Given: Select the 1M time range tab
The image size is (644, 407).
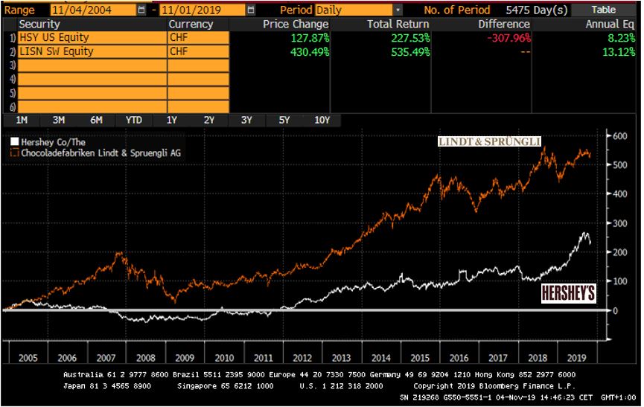Looking at the screenshot, I should (22, 121).
